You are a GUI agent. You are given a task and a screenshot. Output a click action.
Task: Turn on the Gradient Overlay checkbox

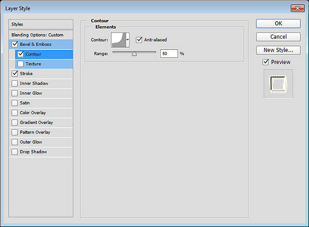[x=15, y=123]
